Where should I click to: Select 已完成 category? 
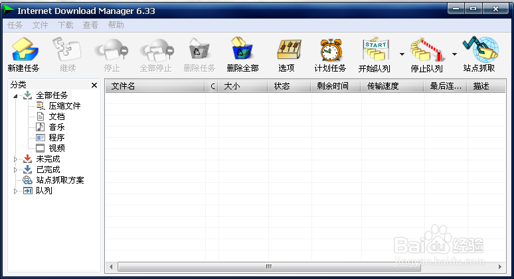click(48, 170)
